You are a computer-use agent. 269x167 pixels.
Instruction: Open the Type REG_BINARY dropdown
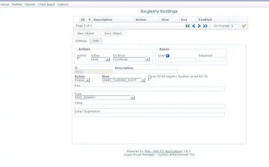pyautogui.click(x=105, y=98)
